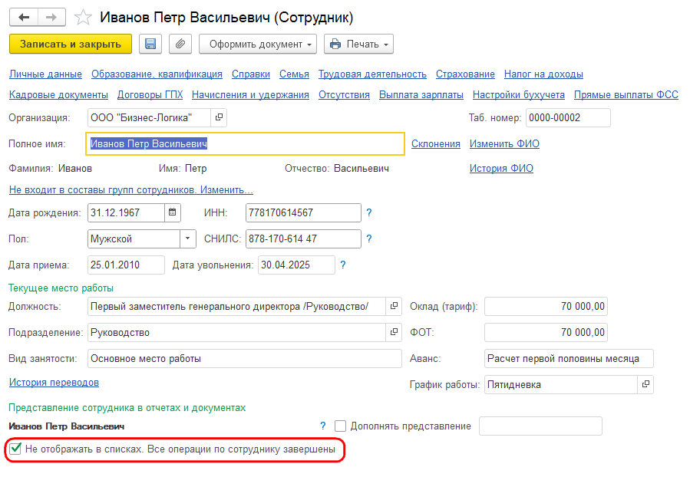The height and width of the screenshot is (500, 690).
Task: Click the empty field after Дополнять представление
Action: (x=541, y=426)
